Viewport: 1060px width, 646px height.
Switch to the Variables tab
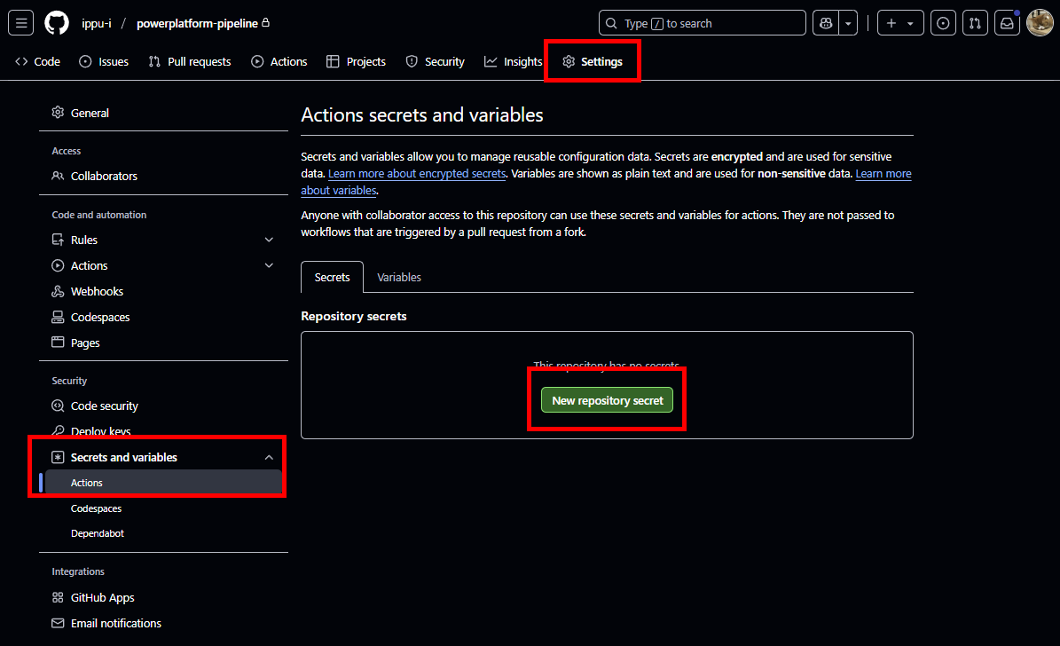(398, 277)
